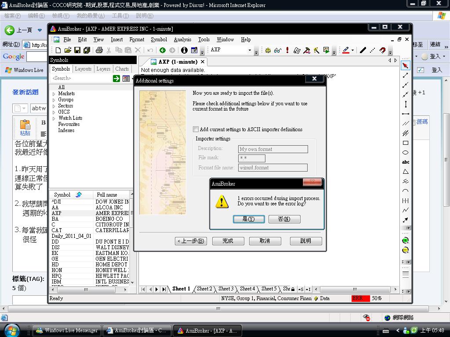Switch to the Layers tab
Image resolution: width=450 pixels, height=337 pixels.
click(x=103, y=69)
